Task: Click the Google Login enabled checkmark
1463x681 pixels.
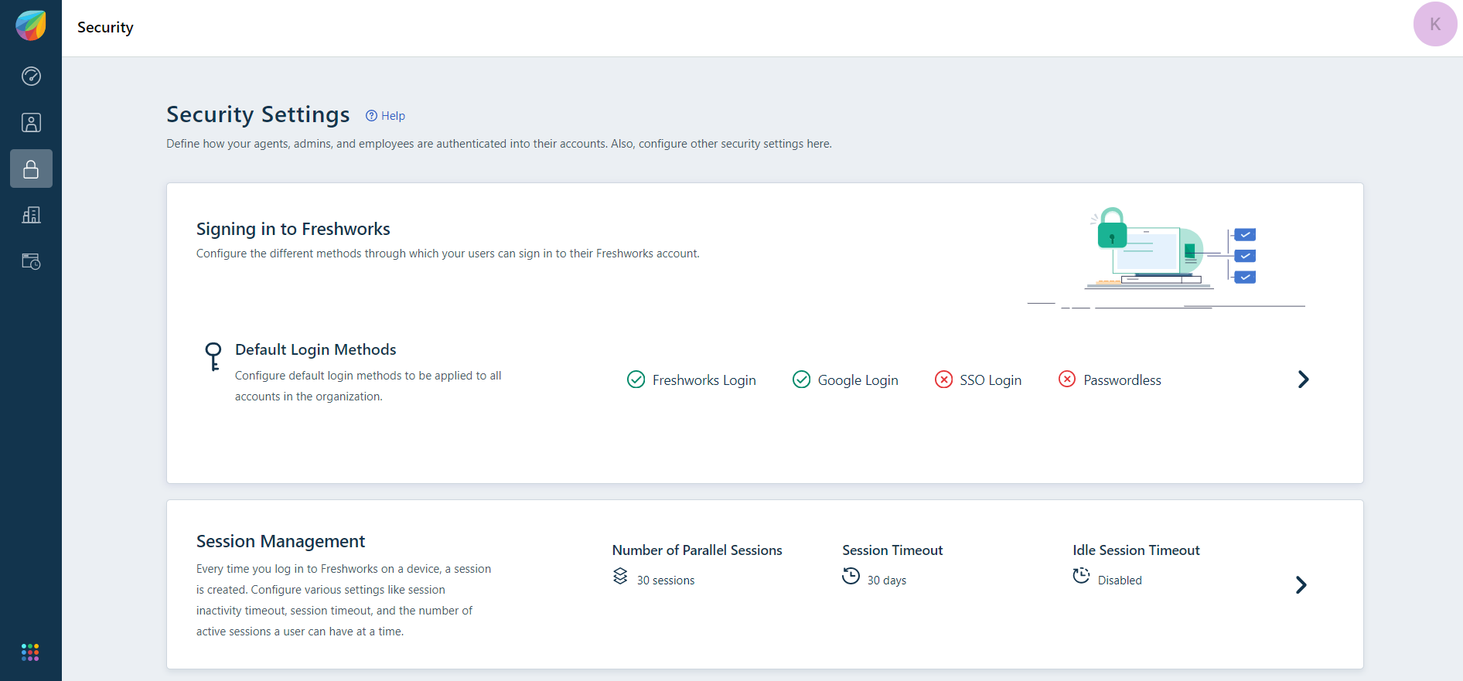Action: (801, 380)
